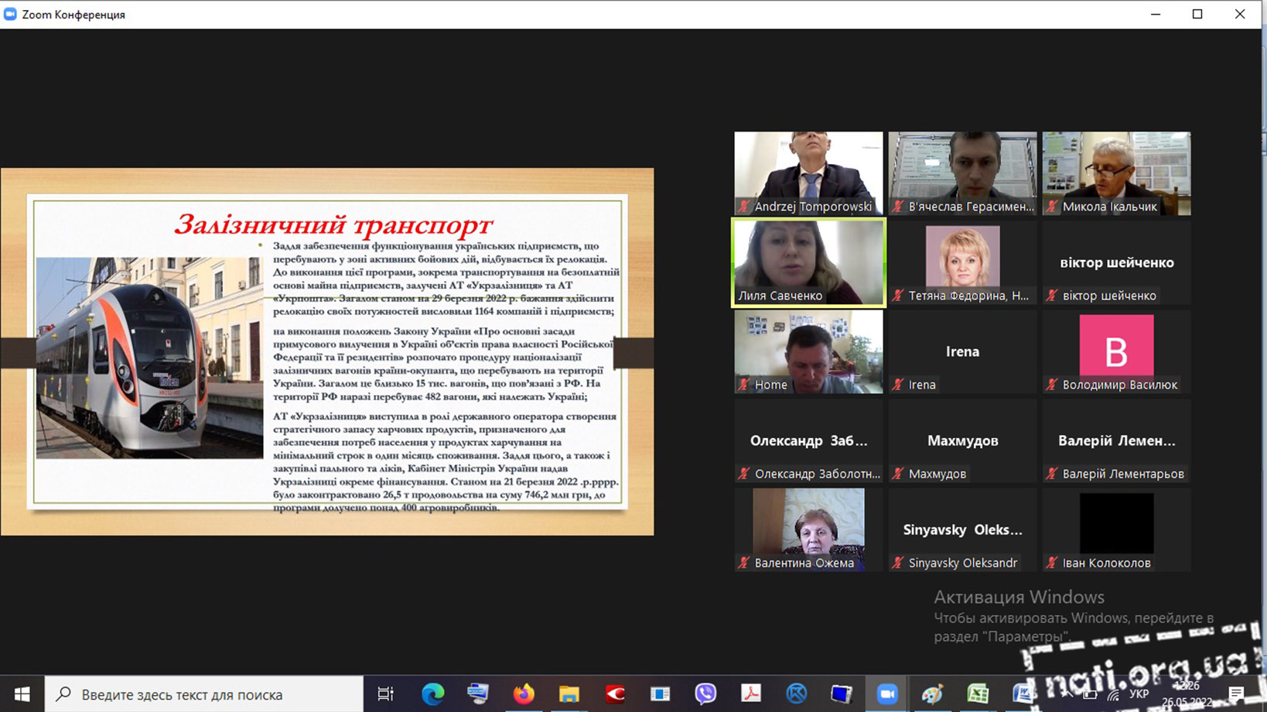This screenshot has height=712, width=1267.
Task: Select Irena's participant tile
Action: (x=962, y=351)
